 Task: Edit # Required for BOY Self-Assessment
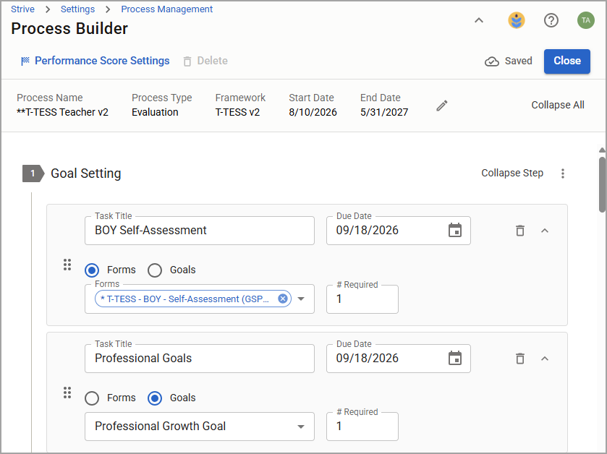tap(362, 299)
